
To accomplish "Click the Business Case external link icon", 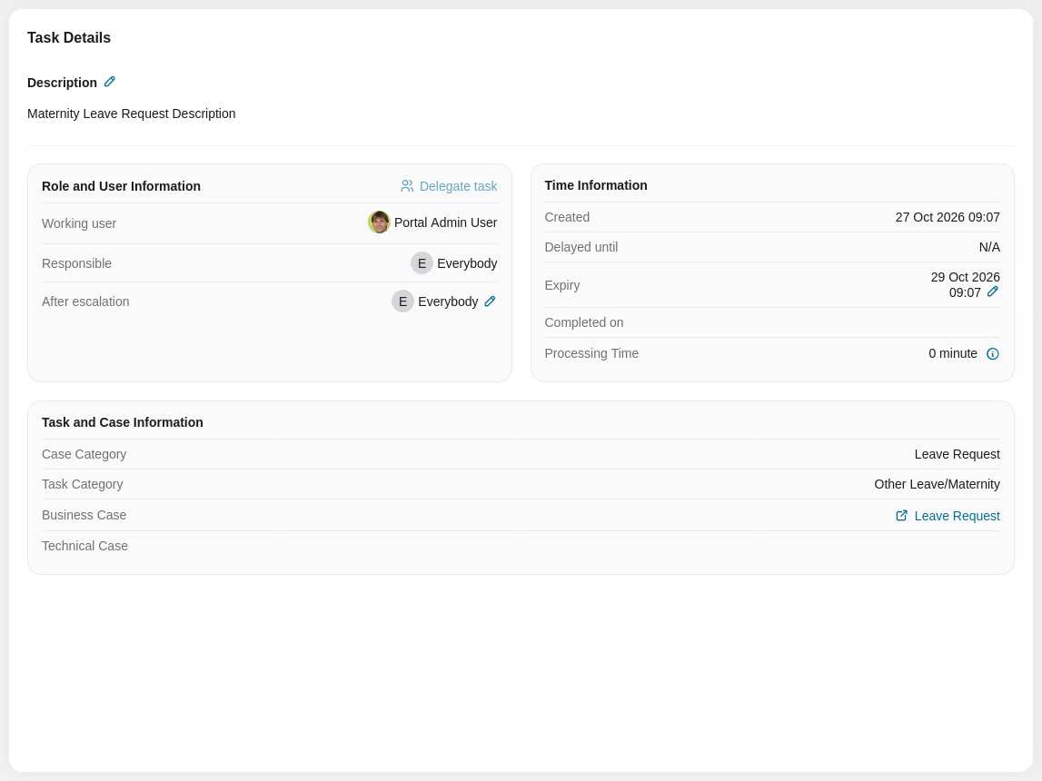I will (x=902, y=515).
